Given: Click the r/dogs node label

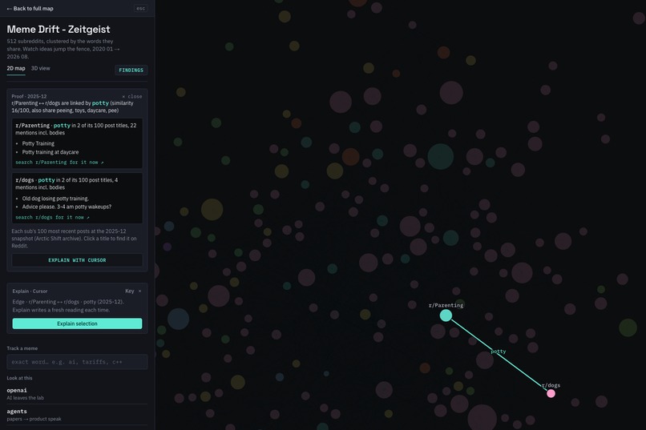Looking at the screenshot, I should click(551, 385).
